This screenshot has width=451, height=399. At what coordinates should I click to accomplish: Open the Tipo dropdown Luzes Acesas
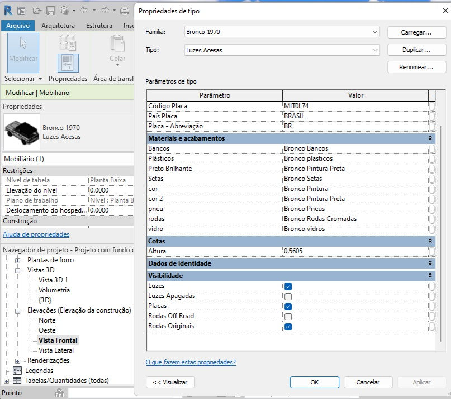pyautogui.click(x=282, y=50)
